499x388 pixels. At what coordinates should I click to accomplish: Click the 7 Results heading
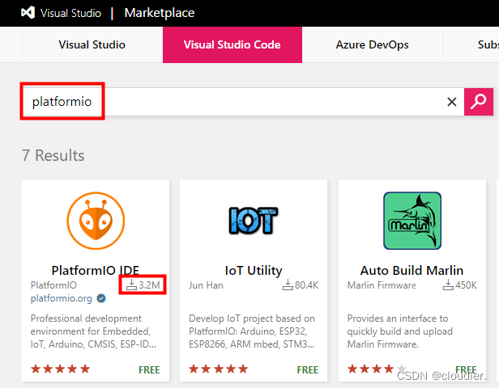click(x=53, y=155)
